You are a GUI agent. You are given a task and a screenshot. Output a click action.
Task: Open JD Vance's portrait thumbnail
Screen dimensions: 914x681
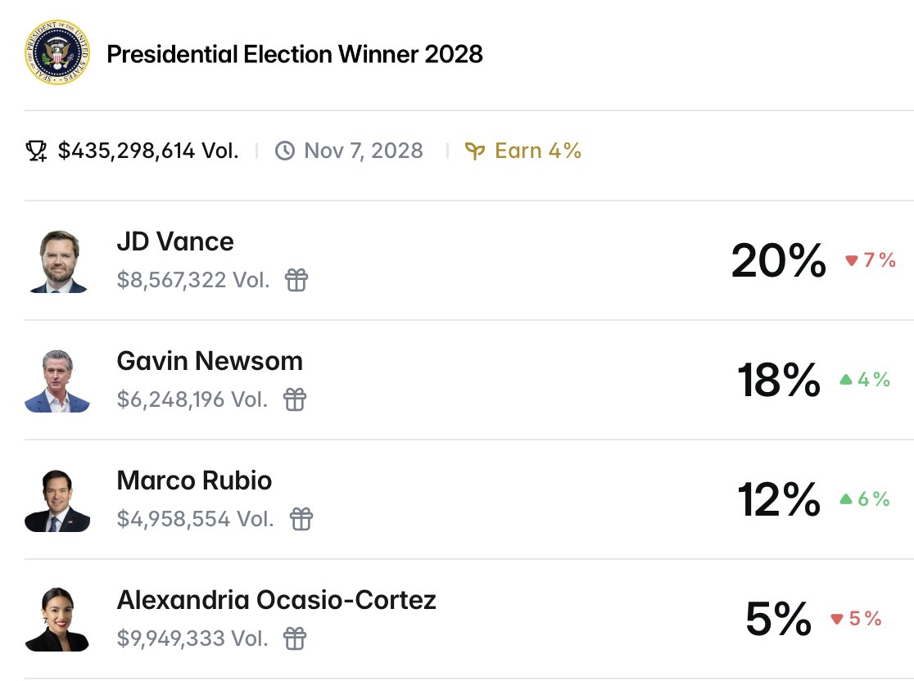point(58,261)
